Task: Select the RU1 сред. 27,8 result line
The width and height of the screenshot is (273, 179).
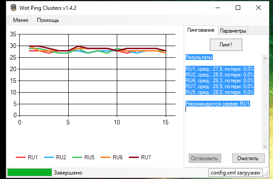Action: (x=220, y=69)
